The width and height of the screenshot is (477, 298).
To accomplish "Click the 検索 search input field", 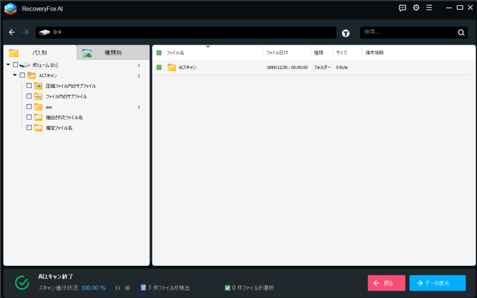I will pos(408,33).
